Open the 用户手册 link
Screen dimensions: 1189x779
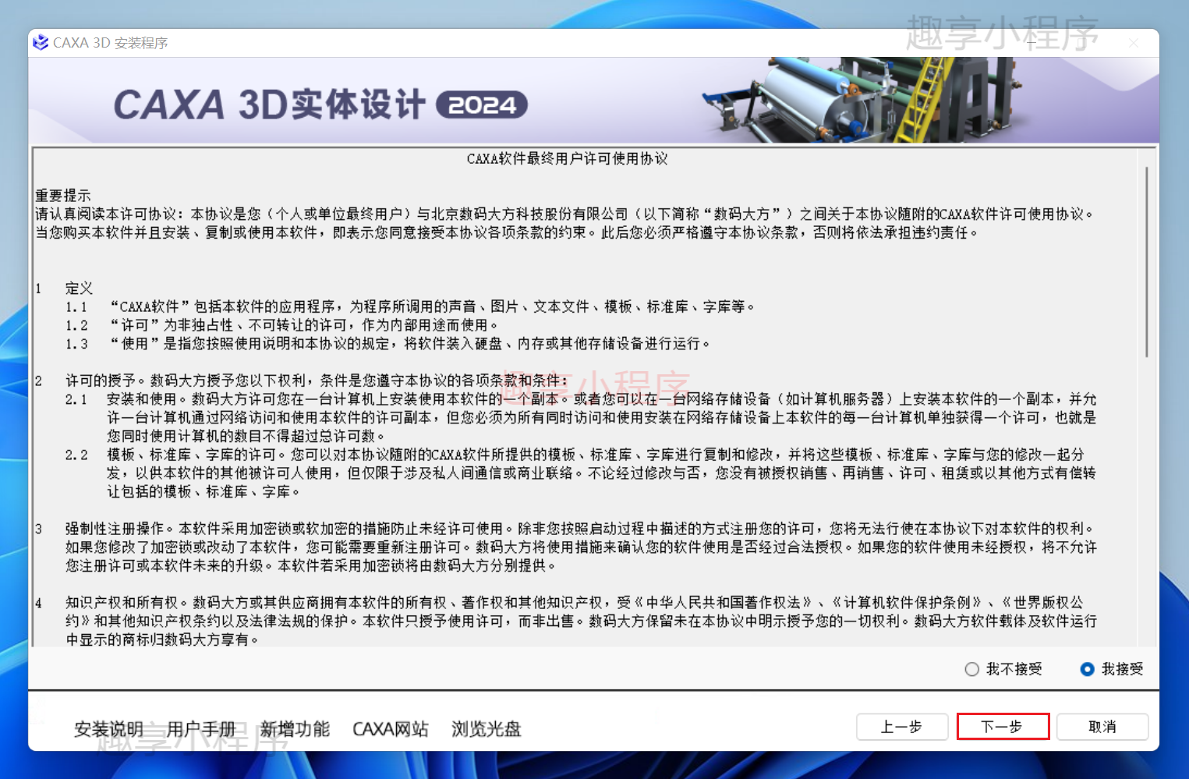pyautogui.click(x=201, y=729)
